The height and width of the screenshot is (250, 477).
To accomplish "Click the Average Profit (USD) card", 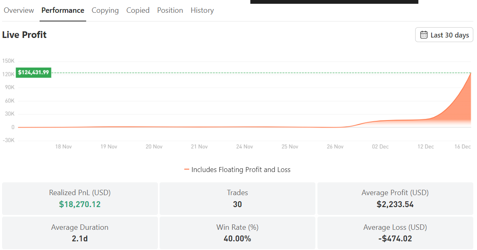I will (x=395, y=198).
